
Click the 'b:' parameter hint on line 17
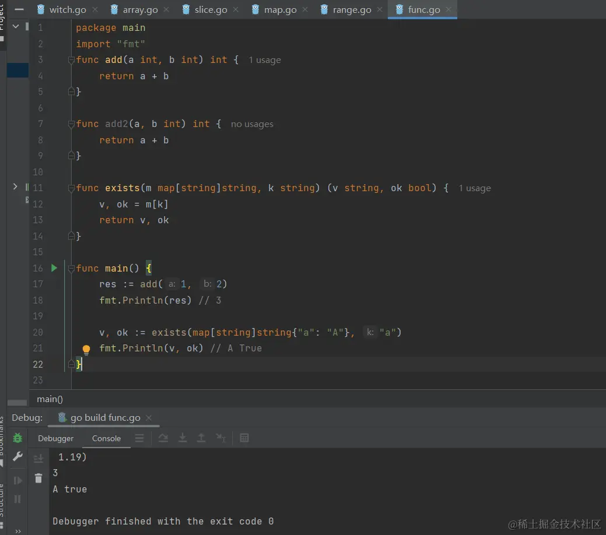click(x=208, y=284)
